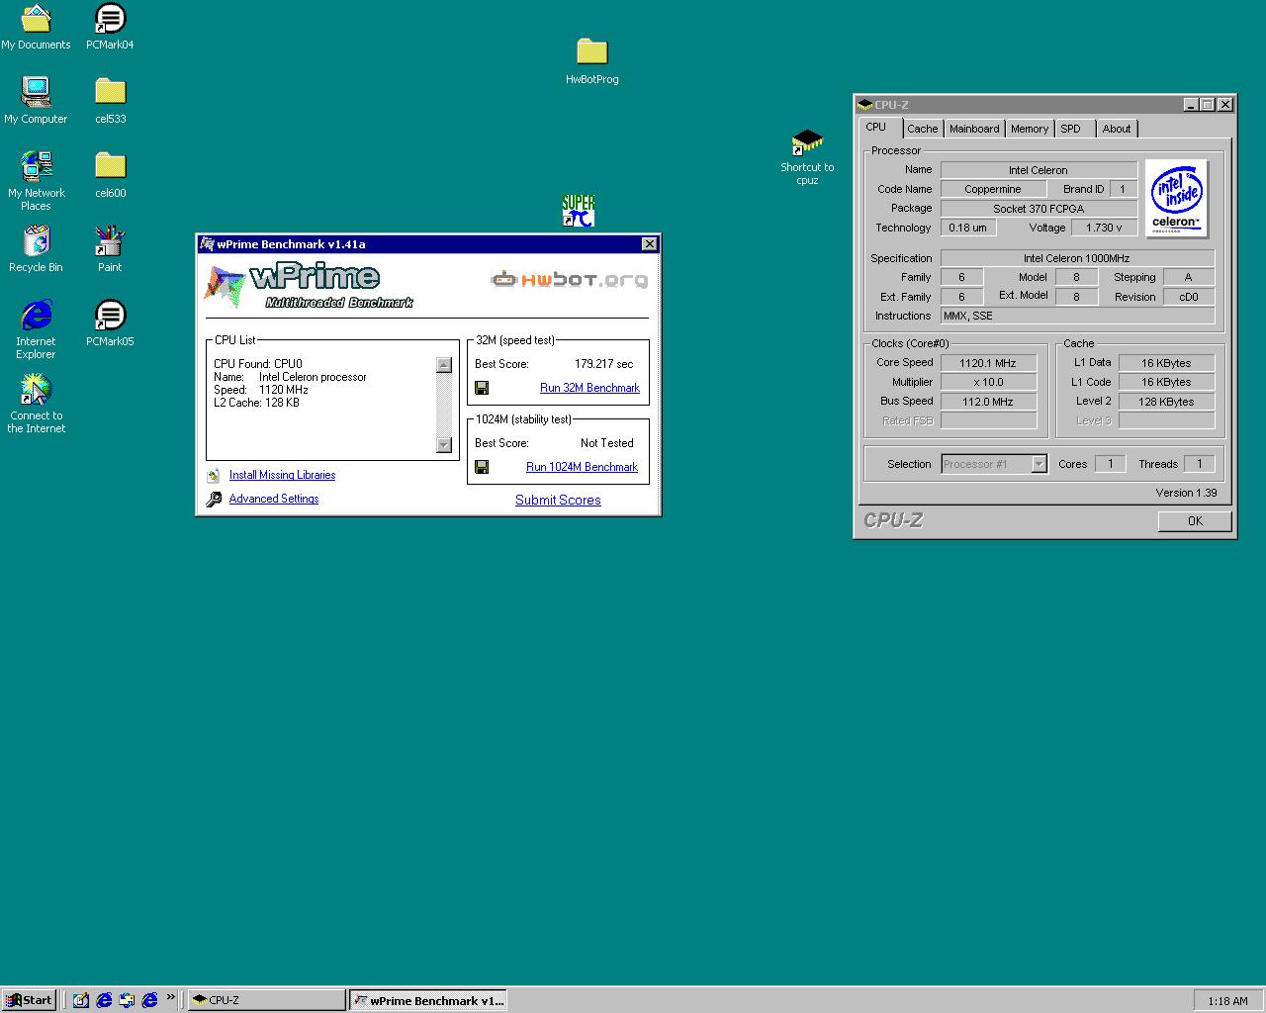
Task: Launch the Paint shortcut
Action: coord(110,248)
